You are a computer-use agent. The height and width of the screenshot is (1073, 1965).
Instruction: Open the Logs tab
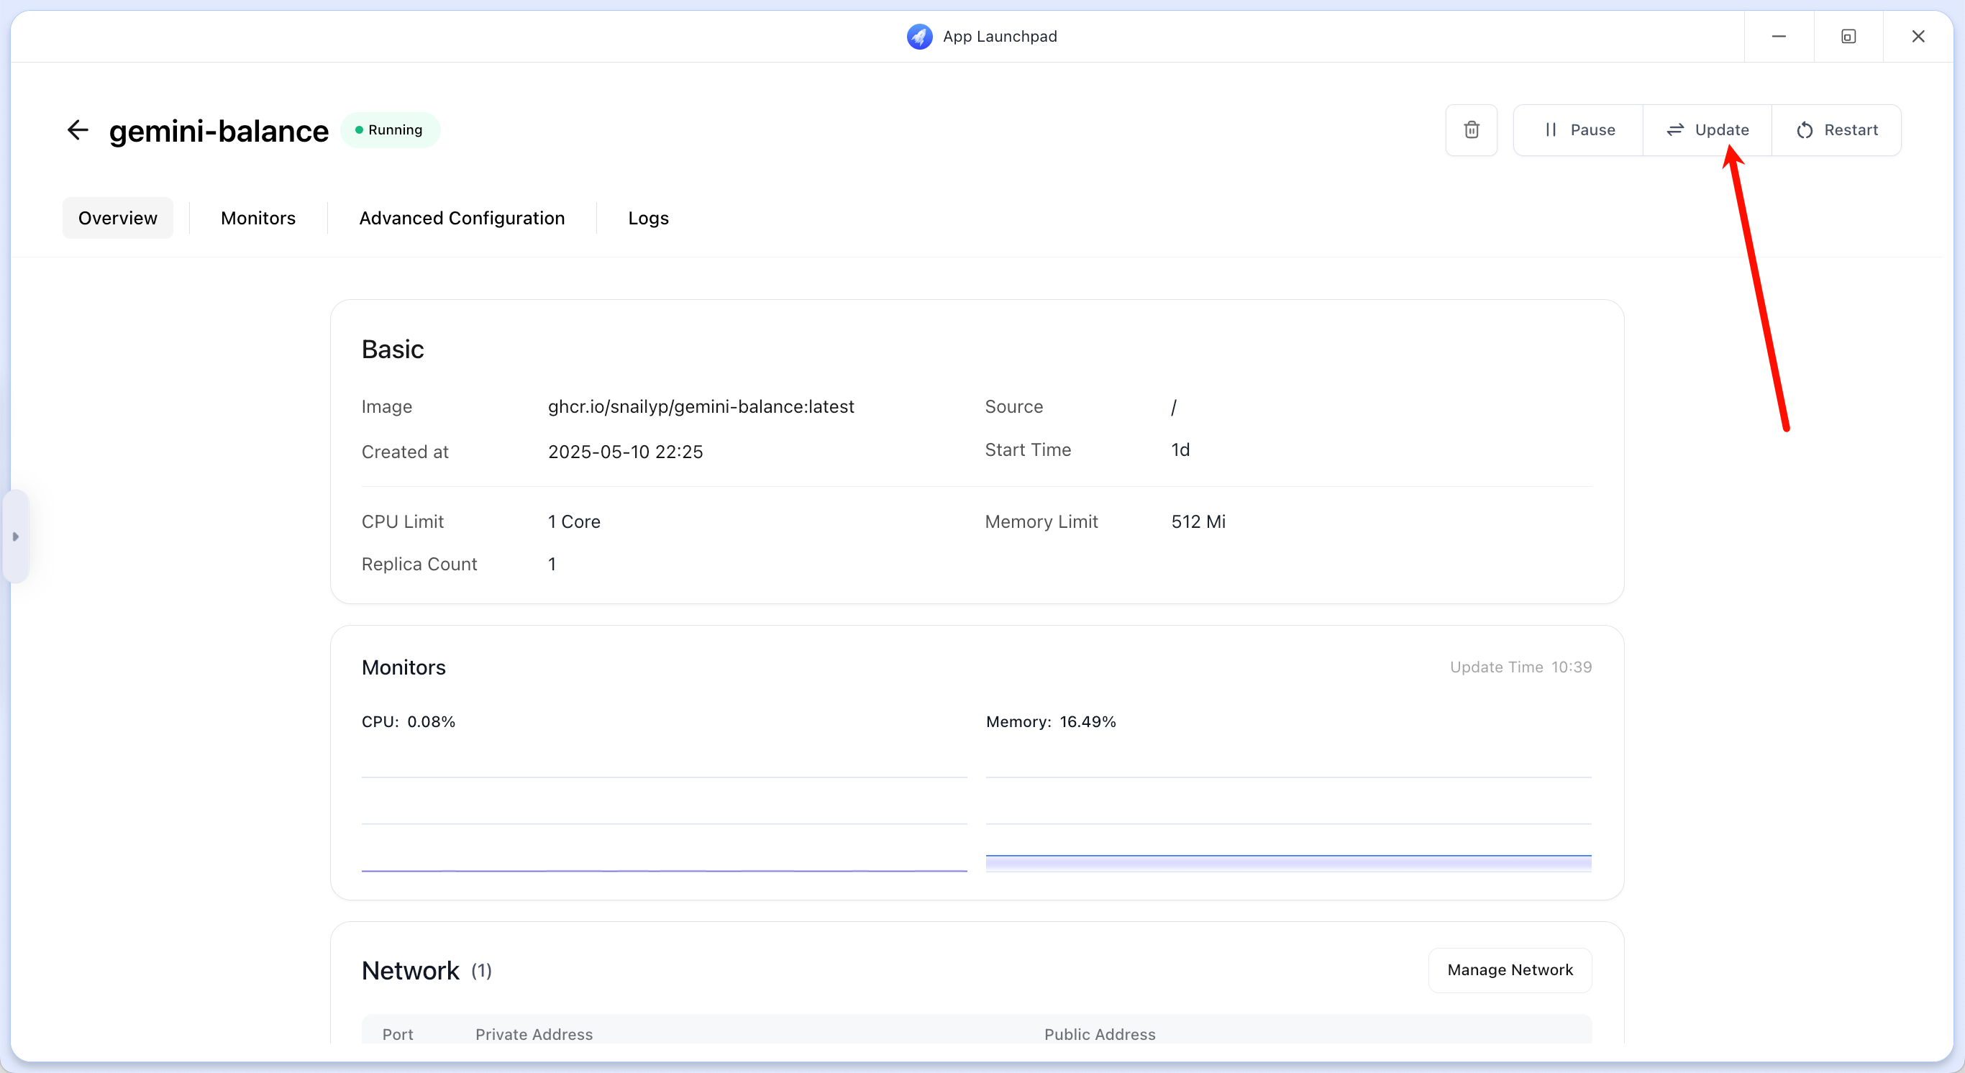[647, 218]
